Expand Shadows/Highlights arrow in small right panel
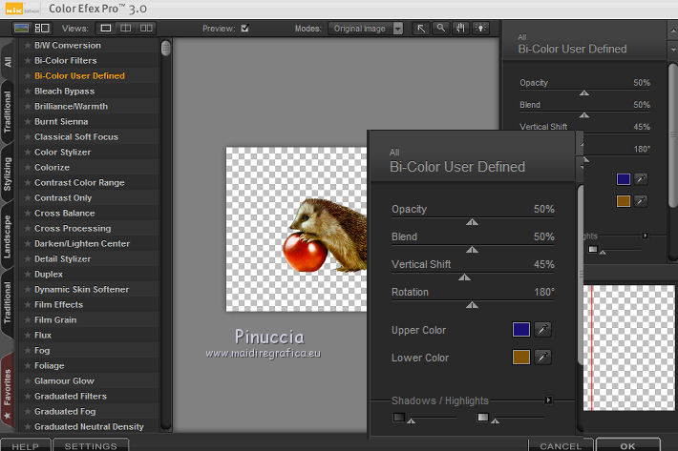The height and width of the screenshot is (451, 678). pyautogui.click(x=645, y=236)
